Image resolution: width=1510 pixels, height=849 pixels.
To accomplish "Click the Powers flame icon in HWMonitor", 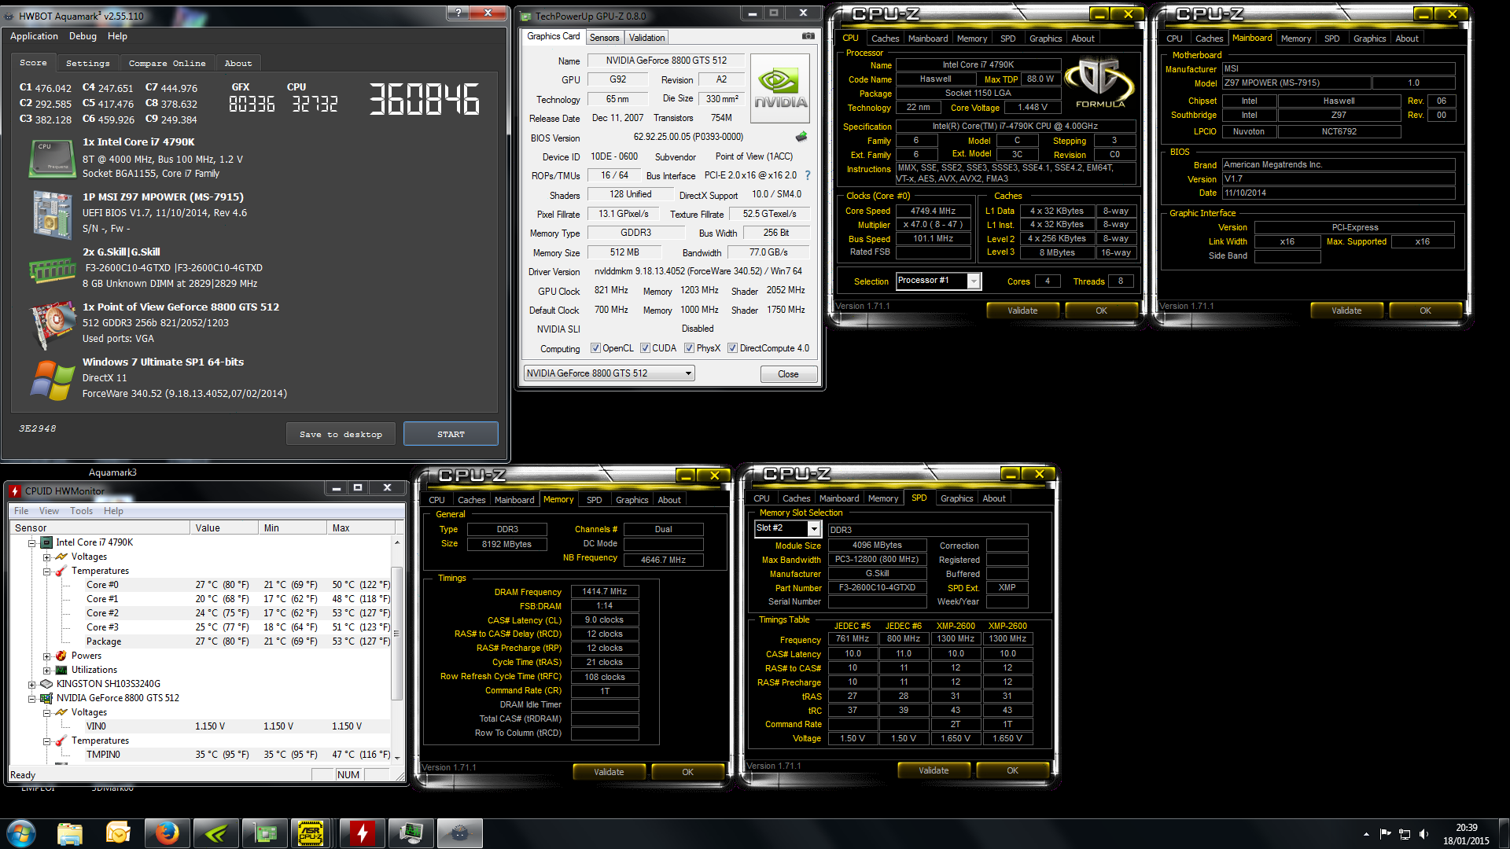I will click(61, 656).
